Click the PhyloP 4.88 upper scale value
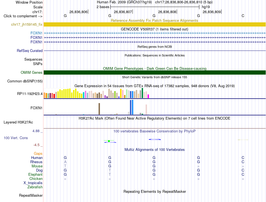266x202 pixels. (x=36, y=131)
